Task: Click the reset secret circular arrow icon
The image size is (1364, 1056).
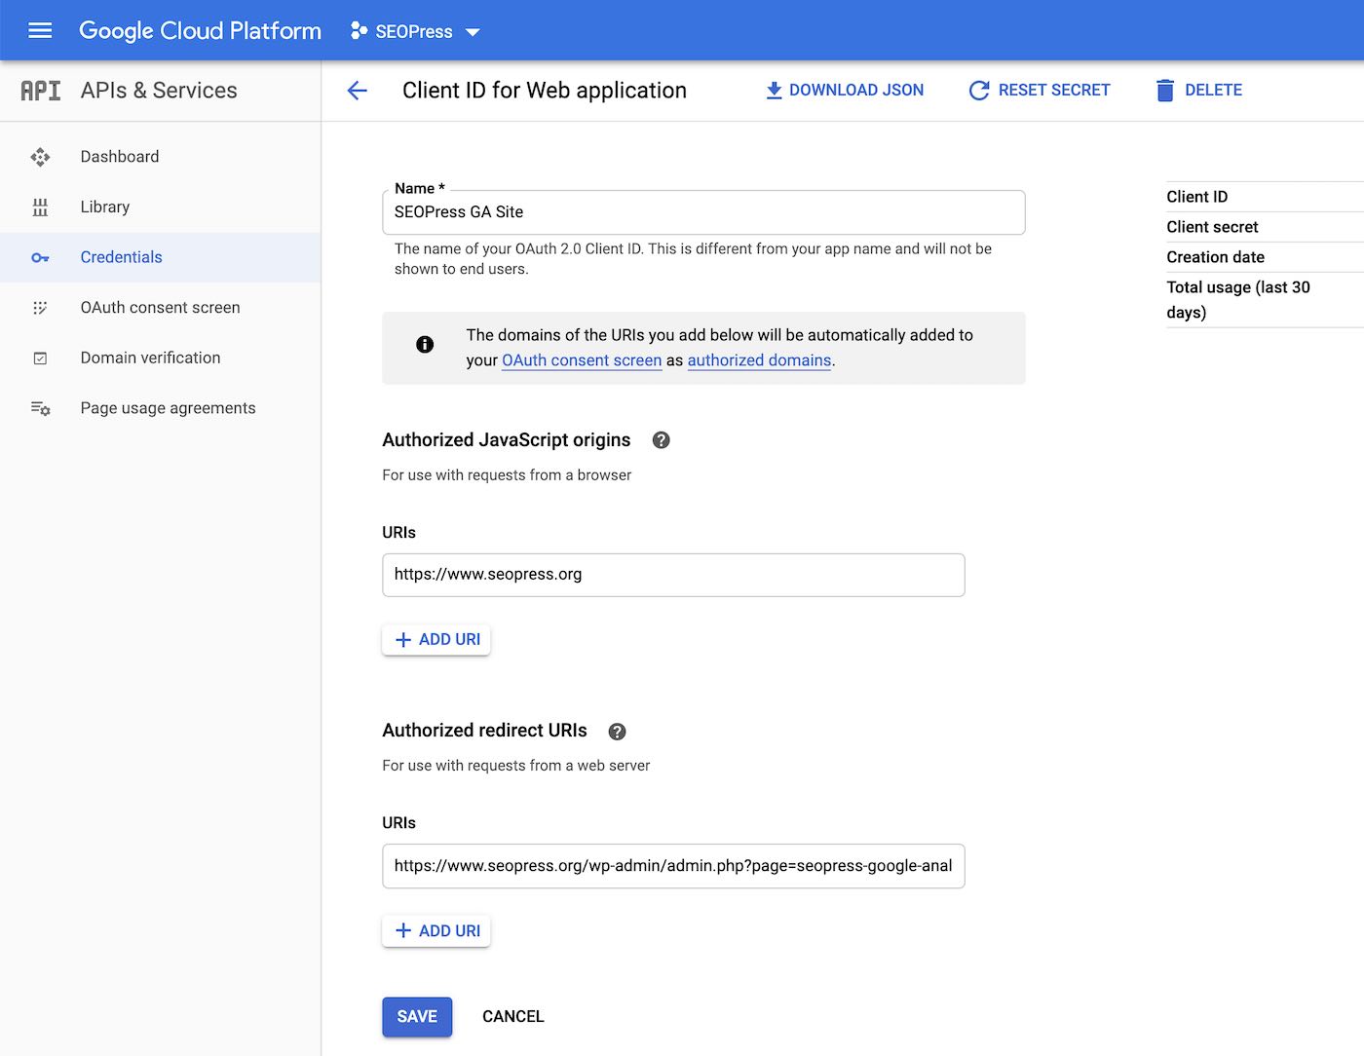Action: tap(979, 91)
